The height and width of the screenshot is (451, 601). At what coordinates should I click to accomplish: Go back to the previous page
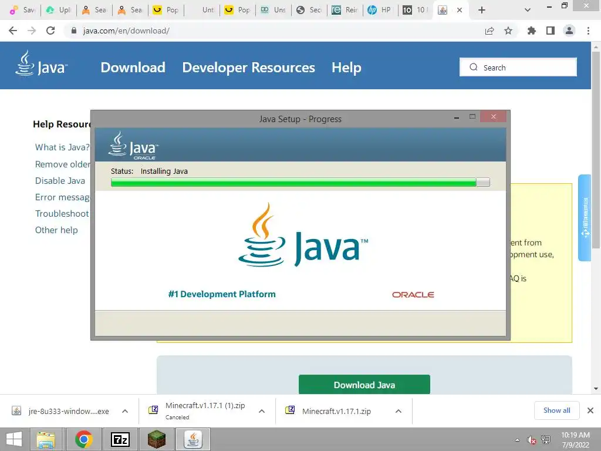[x=13, y=31]
